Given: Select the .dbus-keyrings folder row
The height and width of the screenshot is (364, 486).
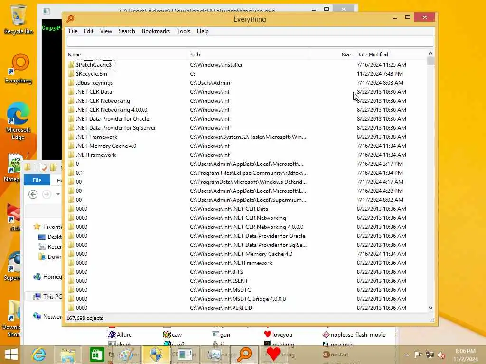Looking at the screenshot, I should [247, 82].
